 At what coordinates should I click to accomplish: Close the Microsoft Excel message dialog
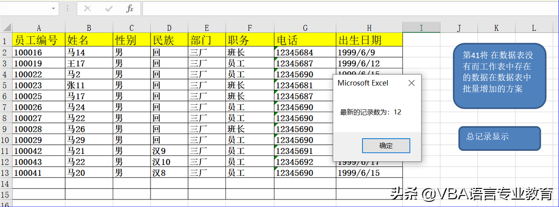[x=411, y=83]
